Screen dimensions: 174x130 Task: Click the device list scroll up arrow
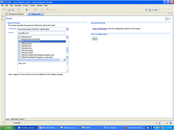pyautogui.click(x=67, y=37)
